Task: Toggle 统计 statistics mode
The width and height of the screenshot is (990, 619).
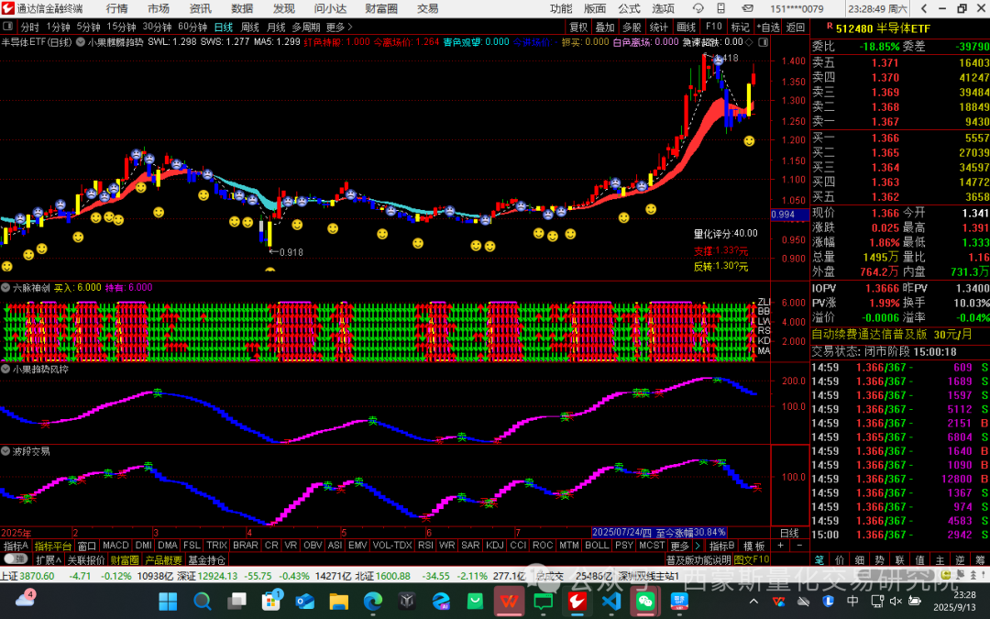Action: coord(658,28)
